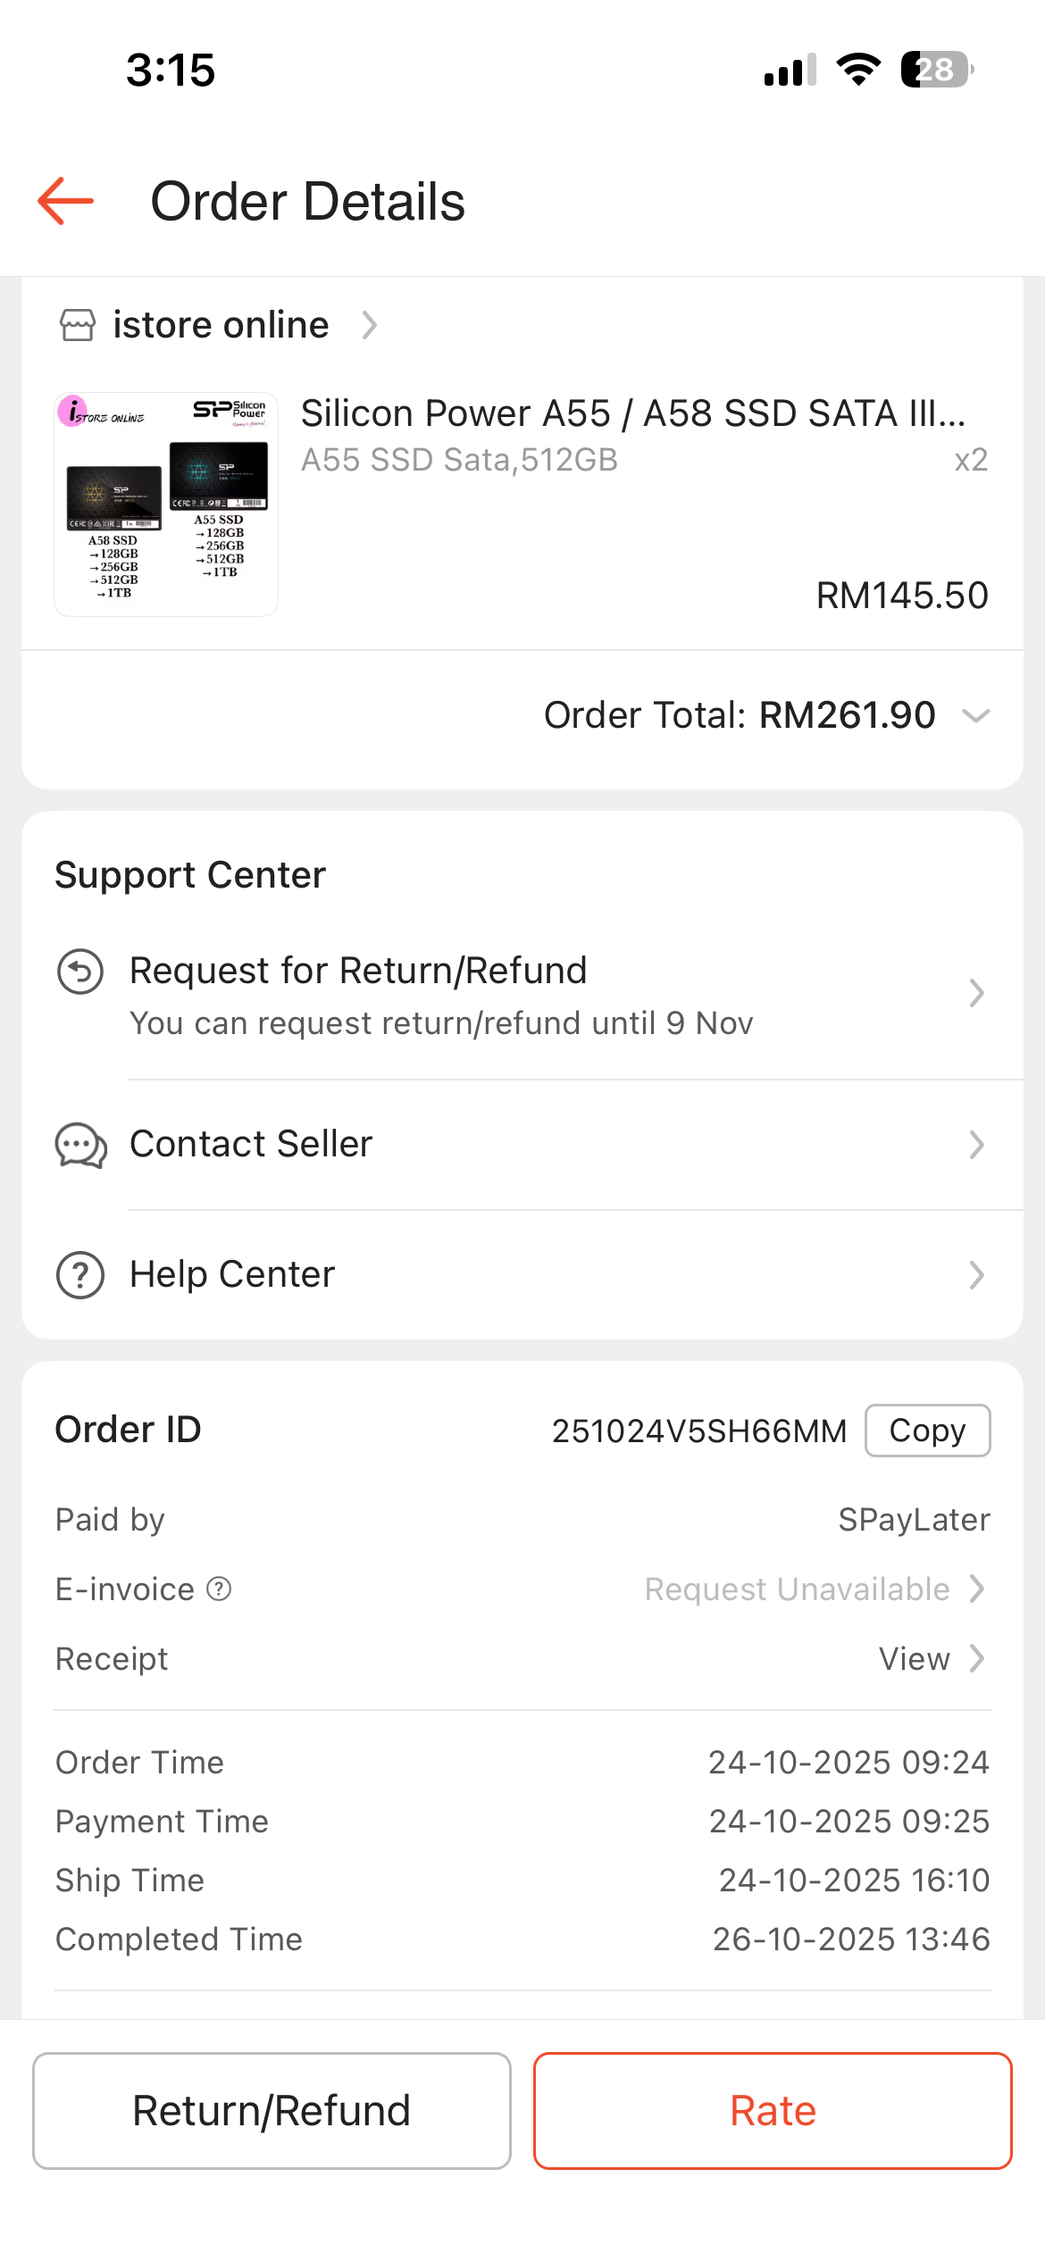Expand the Order Total breakdown chevron

point(976,716)
